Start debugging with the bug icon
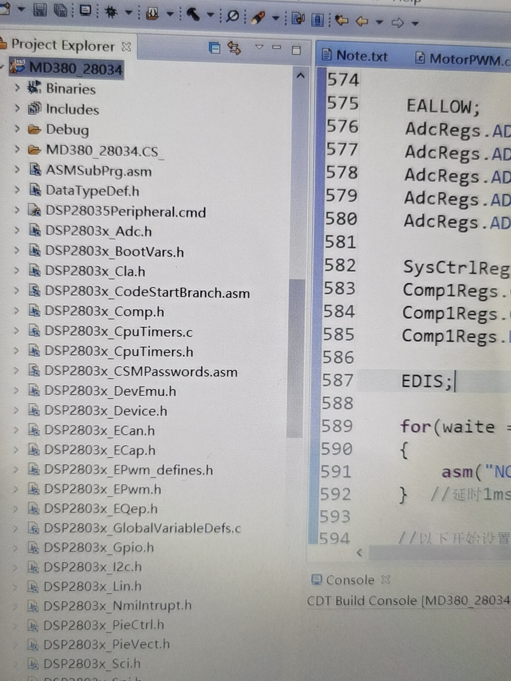511x681 pixels. tap(111, 12)
